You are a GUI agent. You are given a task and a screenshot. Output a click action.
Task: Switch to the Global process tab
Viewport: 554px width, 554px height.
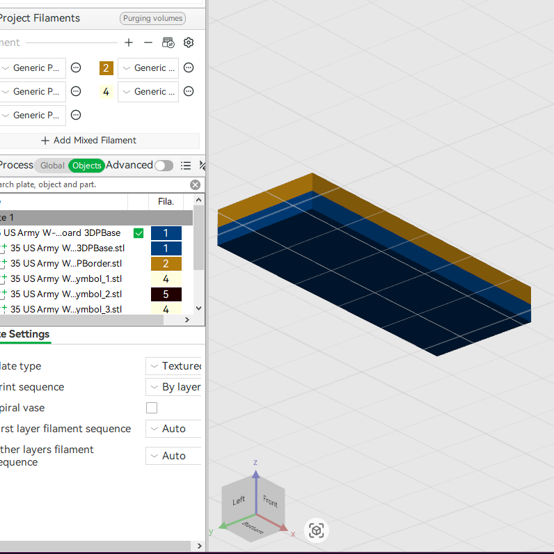click(52, 166)
